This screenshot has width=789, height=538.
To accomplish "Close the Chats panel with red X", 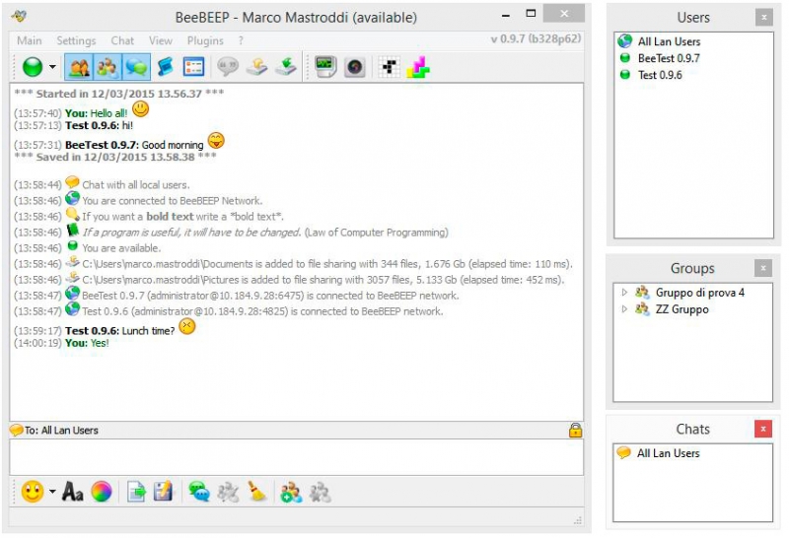I will pos(763,429).
